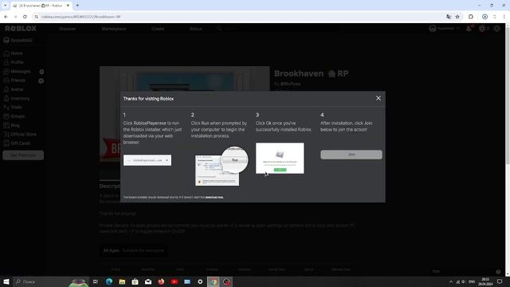
Task: Click the Ok installer illustration in step 3
Action: click(280, 158)
